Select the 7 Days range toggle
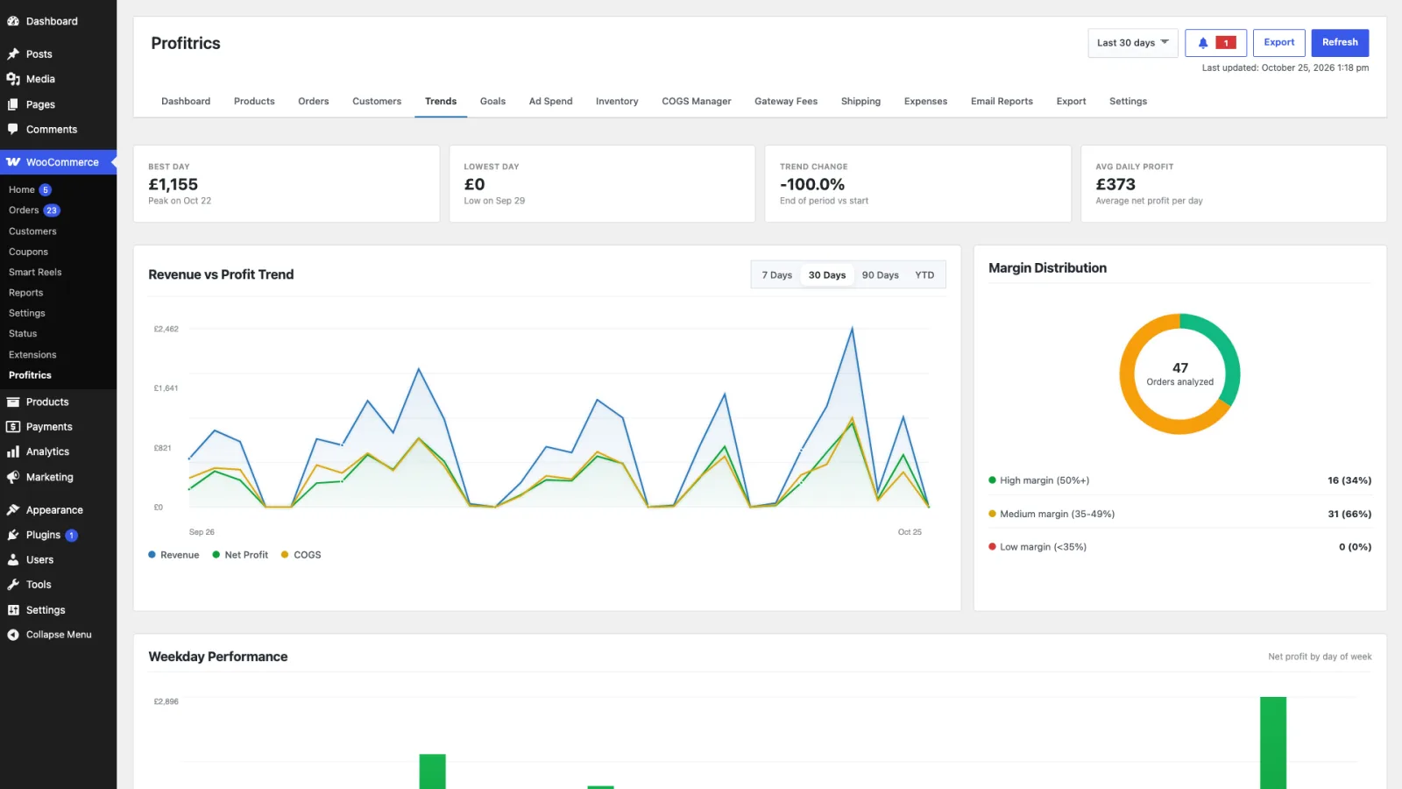This screenshot has width=1402, height=789. [x=776, y=275]
